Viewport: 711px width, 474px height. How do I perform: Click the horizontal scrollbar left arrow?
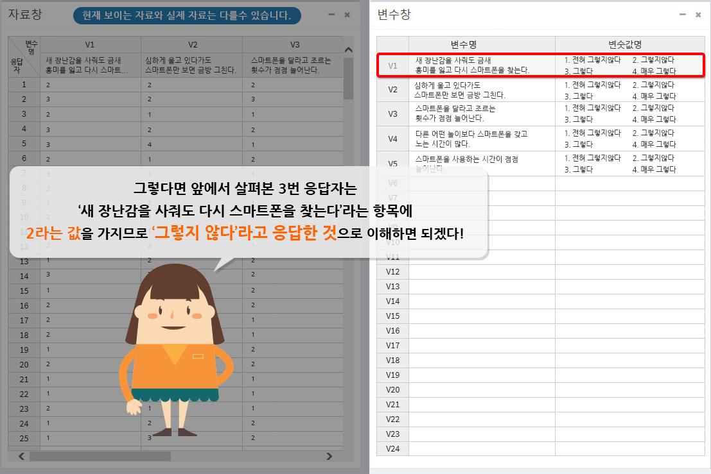[21, 456]
